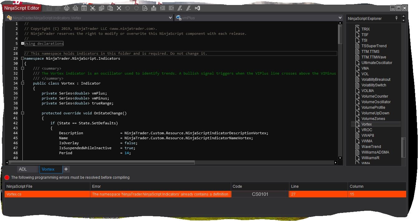
Task: Open the vmPlus member dropdown
Action: click(340, 18)
